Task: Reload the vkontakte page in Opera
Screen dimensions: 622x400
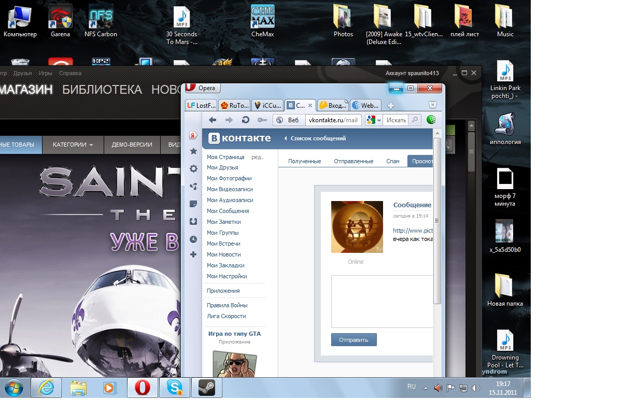Action: pyautogui.click(x=246, y=120)
